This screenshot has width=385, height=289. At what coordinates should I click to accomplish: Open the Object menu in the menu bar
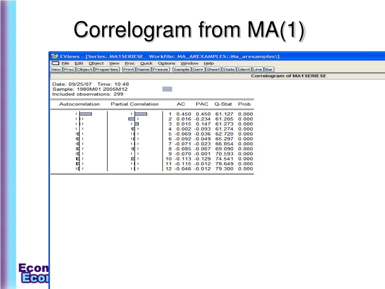point(96,63)
